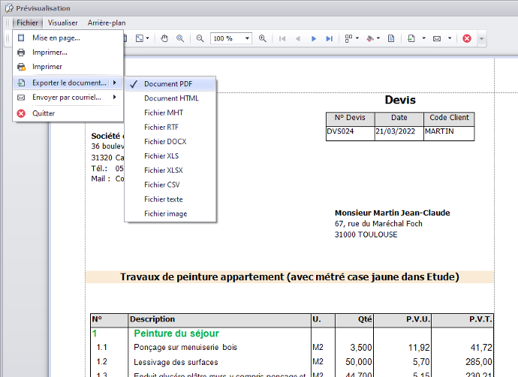Click export icon beside Exporter le document
Viewport: 518px width, 377px height.
click(21, 83)
